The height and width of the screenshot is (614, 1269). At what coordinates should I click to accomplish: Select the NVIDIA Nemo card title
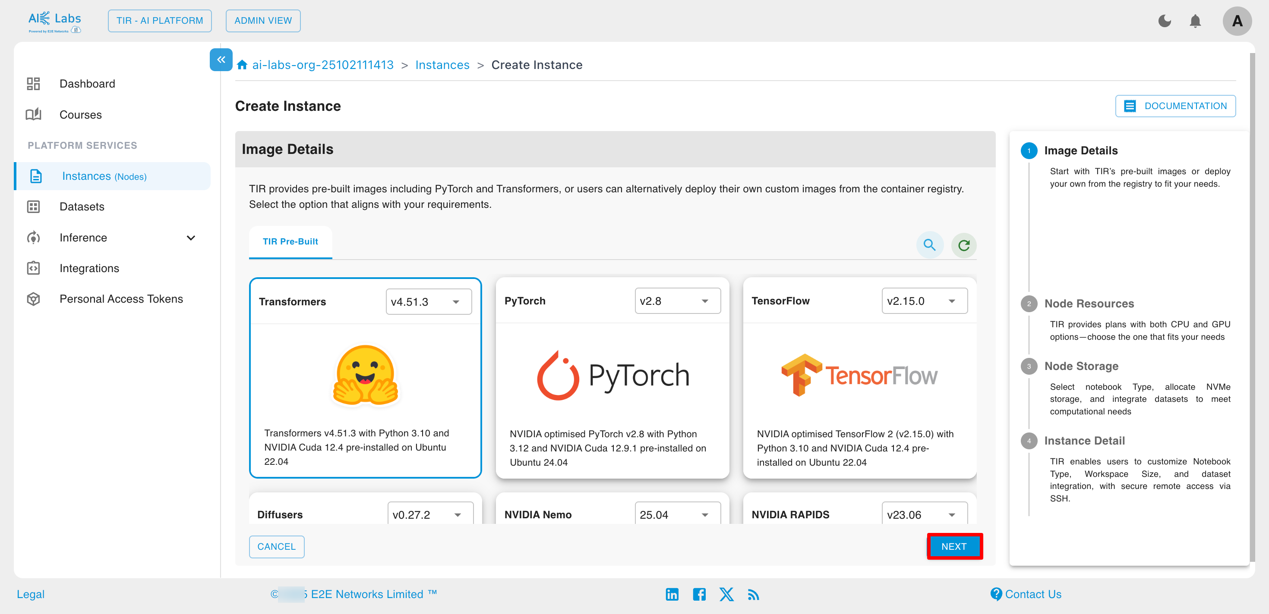tap(538, 515)
